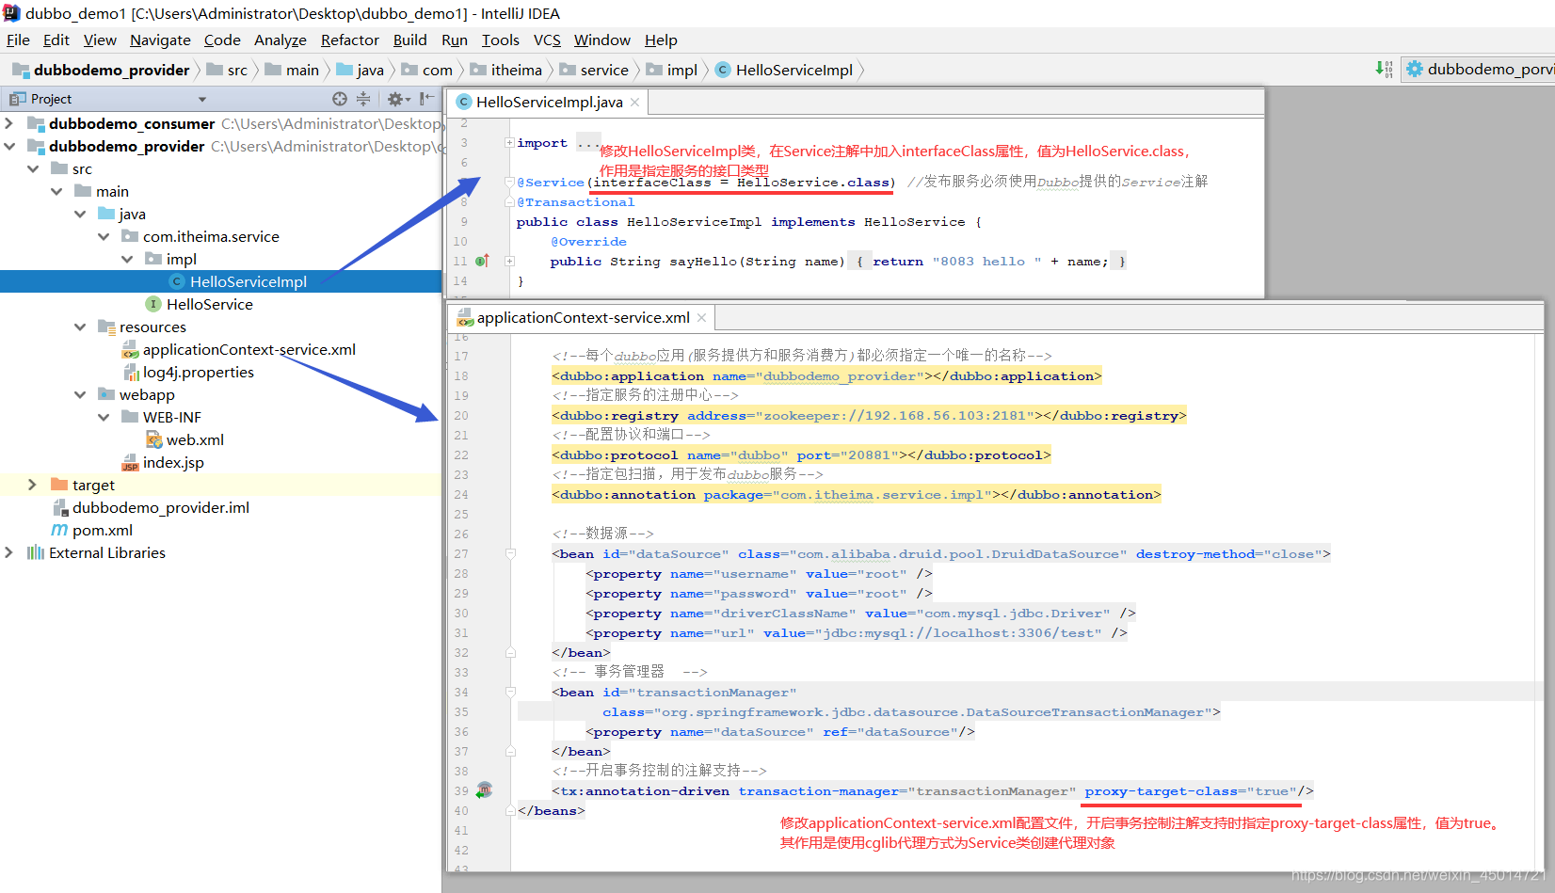1555x893 pixels.
Task: Fold the dataSource bean at line 27
Action: coord(510,553)
